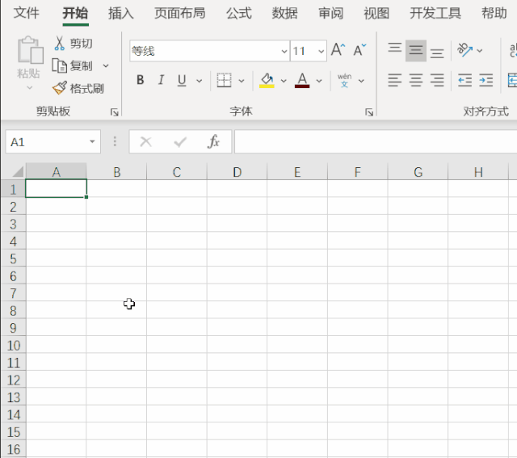This screenshot has width=517, height=458.
Task: Open the font size 11 dropdown
Action: tap(321, 51)
